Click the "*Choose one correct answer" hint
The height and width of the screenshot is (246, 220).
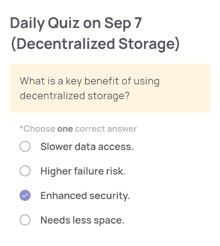tap(78, 129)
